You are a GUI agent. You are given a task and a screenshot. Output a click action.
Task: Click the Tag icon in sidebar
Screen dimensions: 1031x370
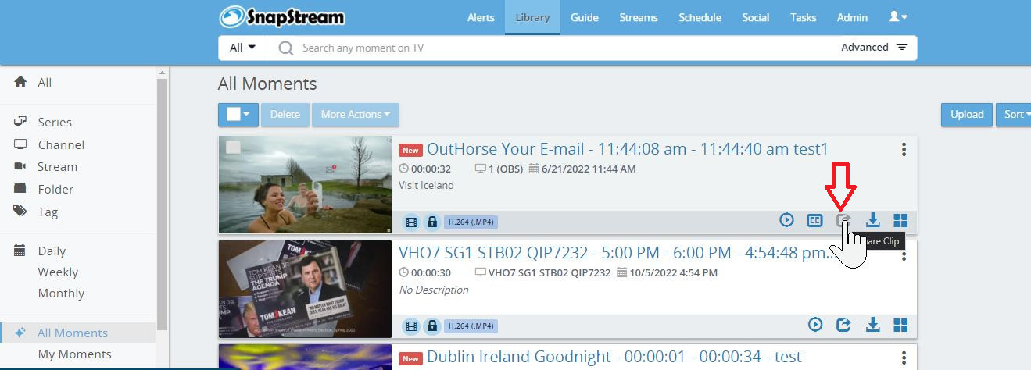click(x=20, y=212)
